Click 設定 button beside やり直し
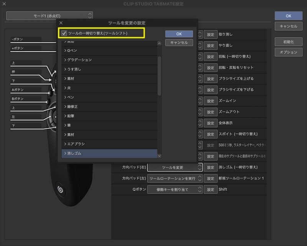This screenshot has width=307, height=246. (x=210, y=46)
